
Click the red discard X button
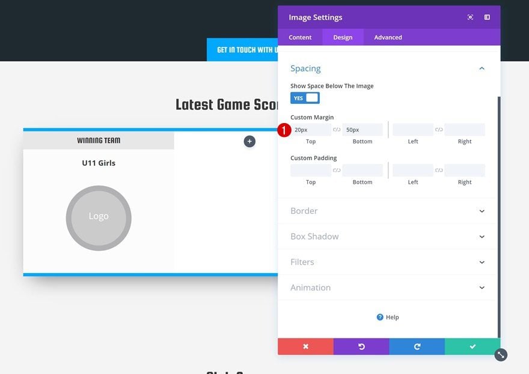tap(305, 346)
